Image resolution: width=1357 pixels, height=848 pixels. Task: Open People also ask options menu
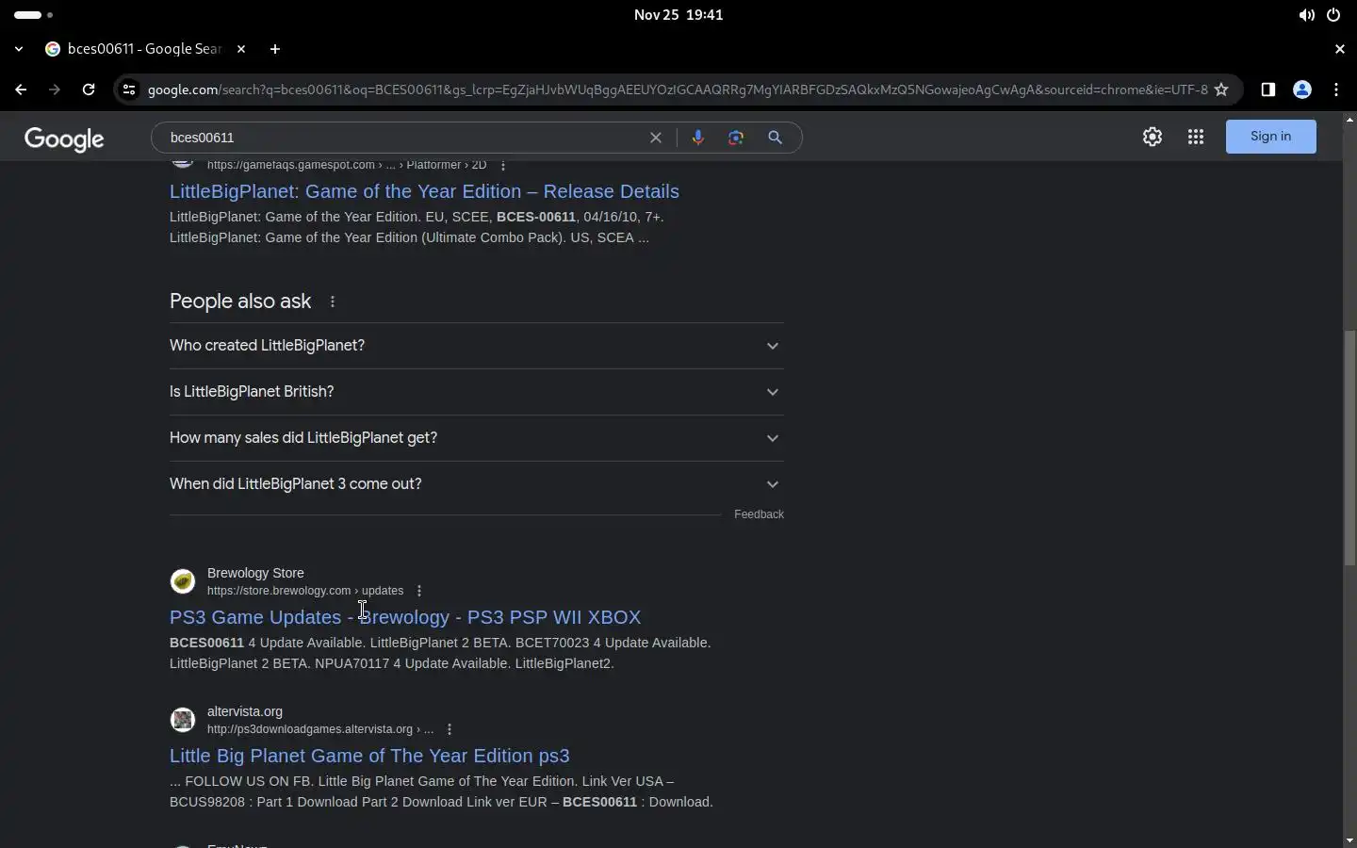(x=333, y=302)
